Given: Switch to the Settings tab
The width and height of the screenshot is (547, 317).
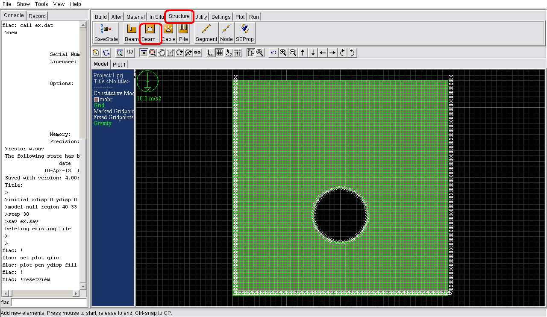Looking at the screenshot, I should click(221, 17).
